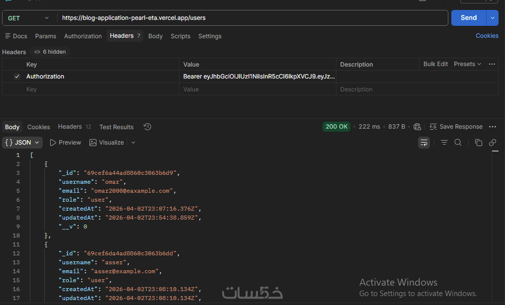Image resolution: width=505 pixels, height=305 pixels.
Task: Open the headers table more options menu
Action: pyautogui.click(x=492, y=64)
